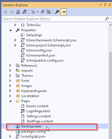Click the tchmimanifest.json file icon
Image resolution: width=112 pixels, height=139 pixels.
23,55
